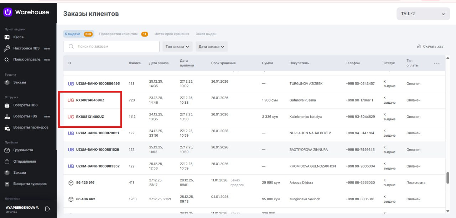
Task: Click box icon of order 86 406 462
Action: 71,199
